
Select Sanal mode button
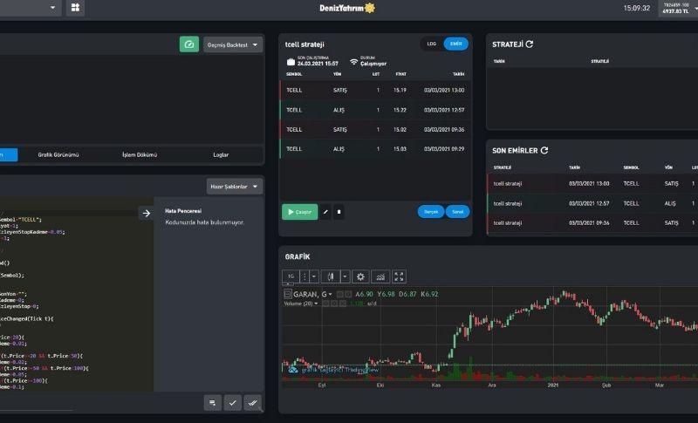(x=457, y=212)
